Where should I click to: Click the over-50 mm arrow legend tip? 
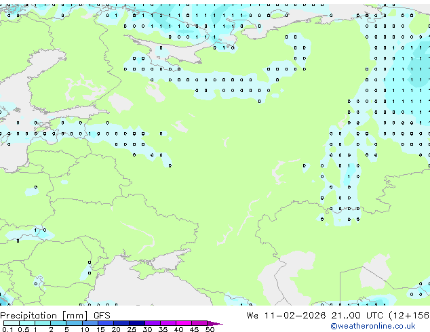click(x=215, y=323)
